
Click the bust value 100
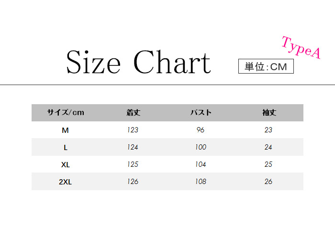[x=201, y=147]
